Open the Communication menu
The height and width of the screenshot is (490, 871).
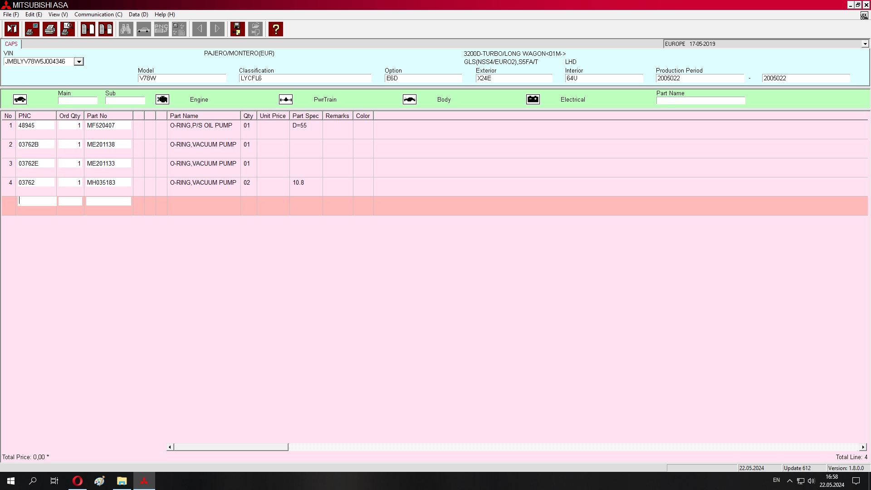(x=98, y=15)
